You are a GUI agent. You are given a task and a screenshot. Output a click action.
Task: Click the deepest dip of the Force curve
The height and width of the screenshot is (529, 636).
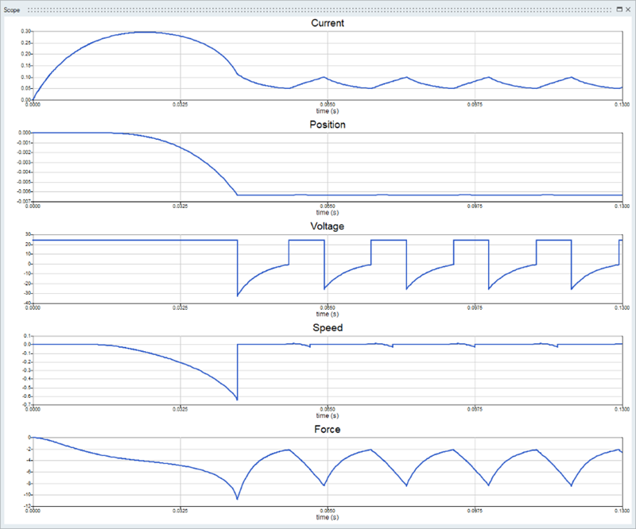click(x=237, y=499)
